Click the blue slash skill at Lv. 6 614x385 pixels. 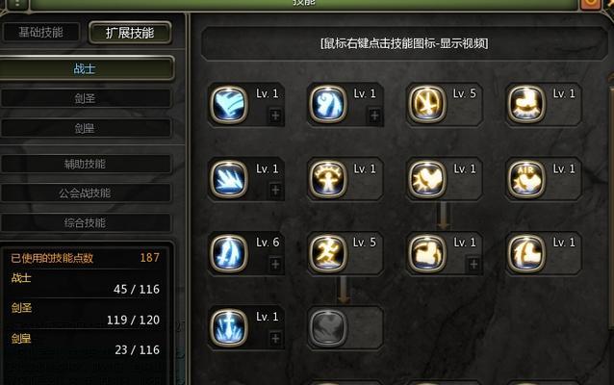coord(229,253)
